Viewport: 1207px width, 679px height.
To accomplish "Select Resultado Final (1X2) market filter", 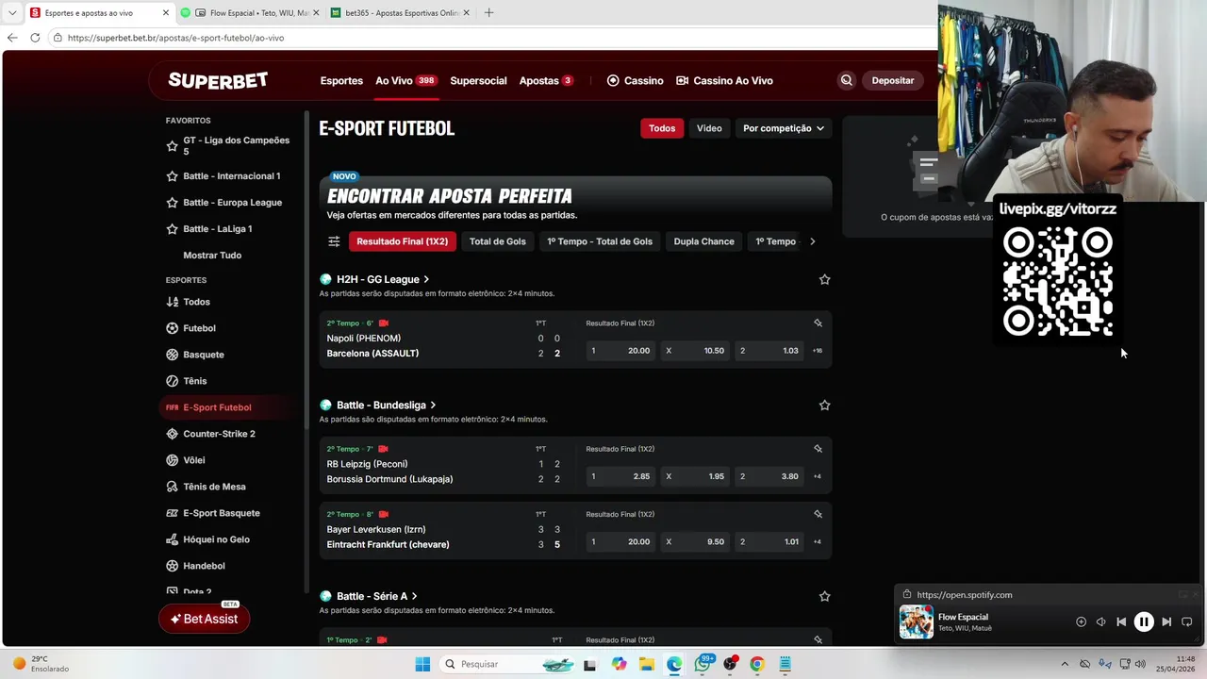I will 403,241.
